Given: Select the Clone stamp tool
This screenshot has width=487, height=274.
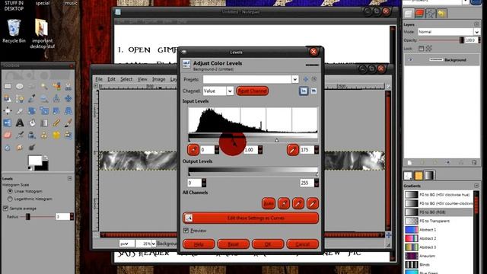Looking at the screenshot, I should (44, 135).
